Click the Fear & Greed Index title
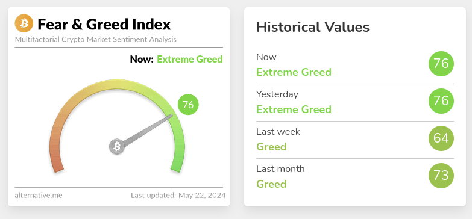This screenshot has width=472, height=219. 104,24
